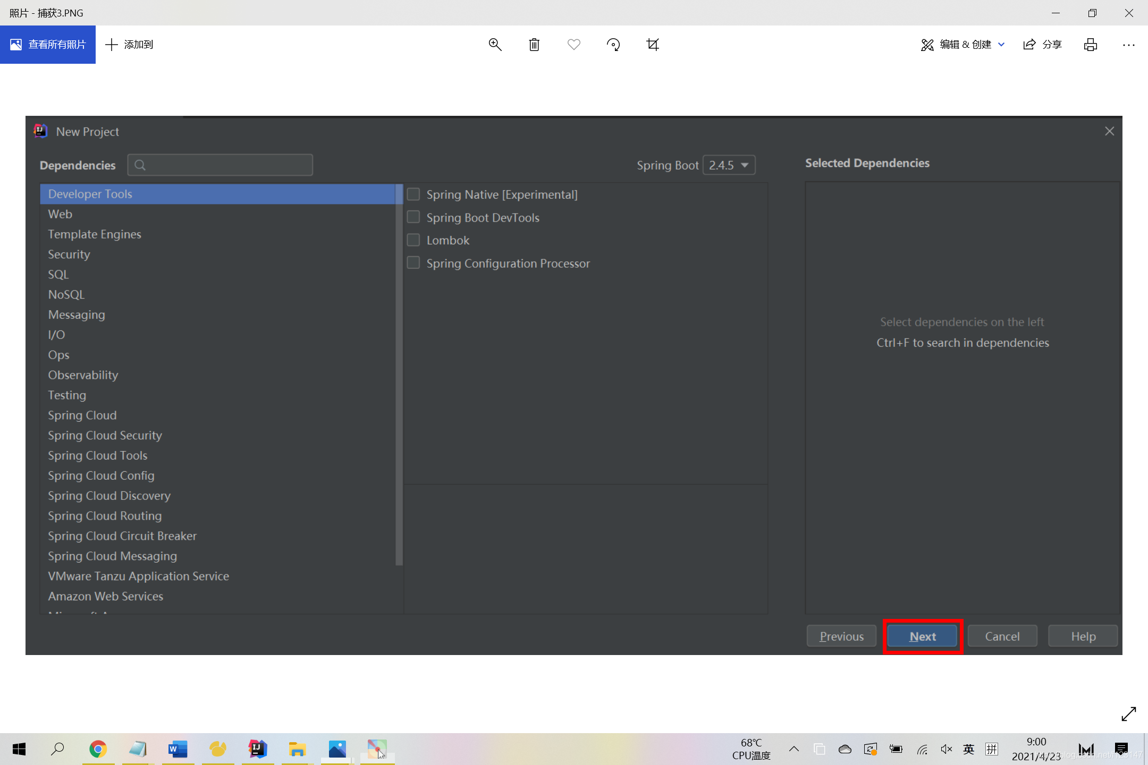Click the Cancel button
The width and height of the screenshot is (1148, 765).
1002,636
